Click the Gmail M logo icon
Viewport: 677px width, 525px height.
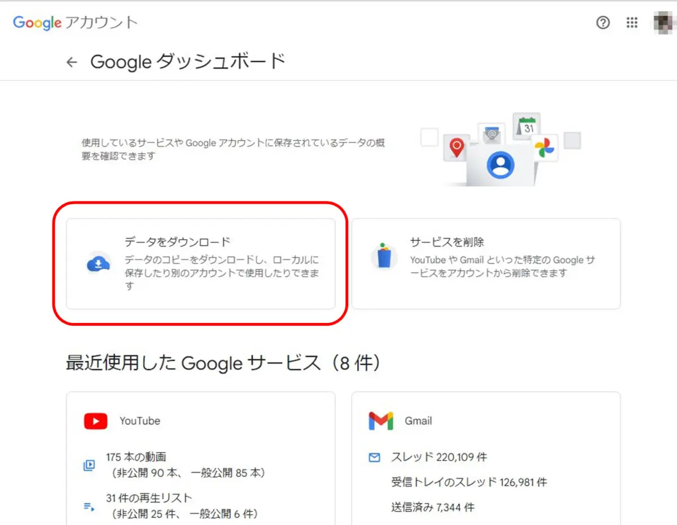[381, 421]
